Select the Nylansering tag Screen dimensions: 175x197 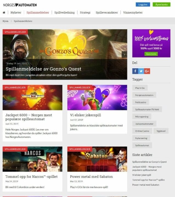click(x=141, y=138)
